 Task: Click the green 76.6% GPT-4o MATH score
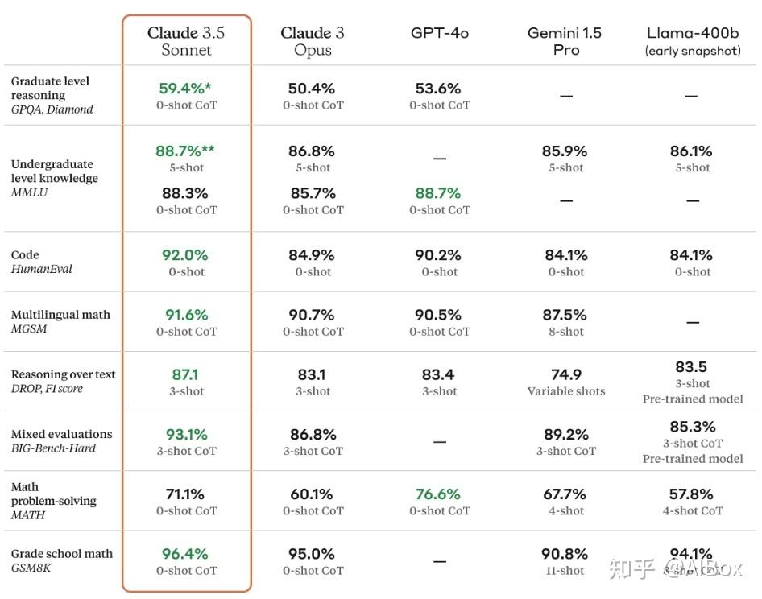point(438,494)
